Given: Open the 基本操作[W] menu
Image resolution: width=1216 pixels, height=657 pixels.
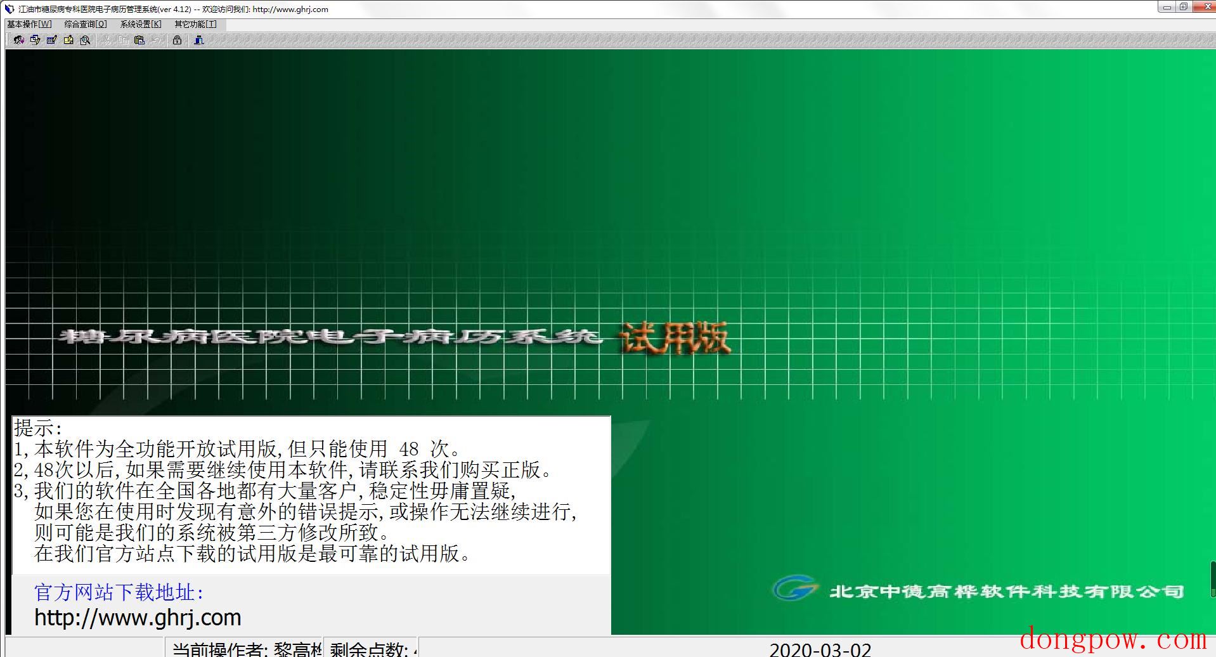Looking at the screenshot, I should click(x=29, y=24).
